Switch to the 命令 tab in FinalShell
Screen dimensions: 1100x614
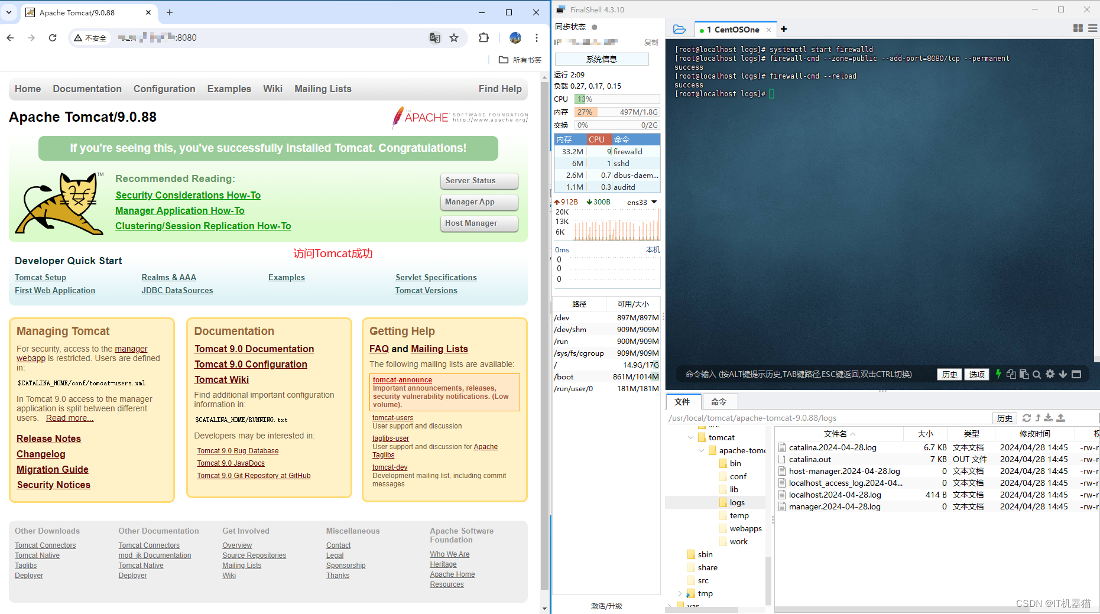[719, 402]
